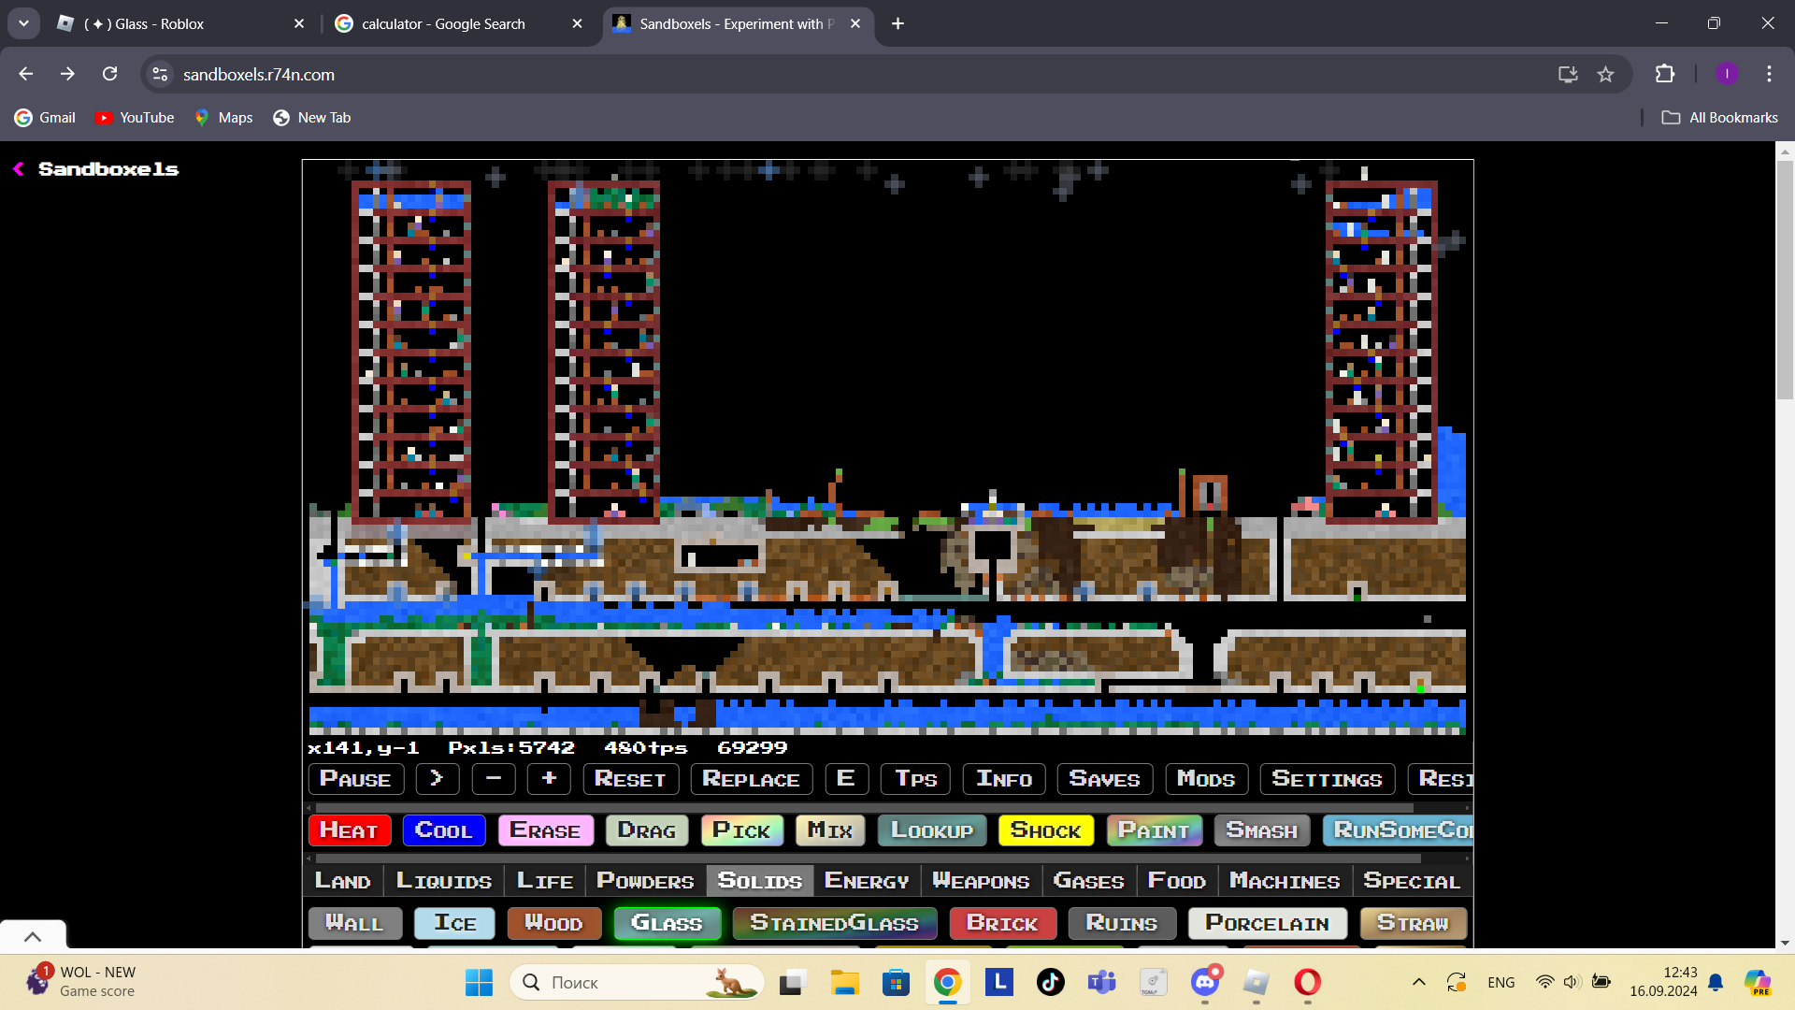Screen dimensions: 1795x1010
Task: Switch to the Liquids category tab
Action: (443, 881)
